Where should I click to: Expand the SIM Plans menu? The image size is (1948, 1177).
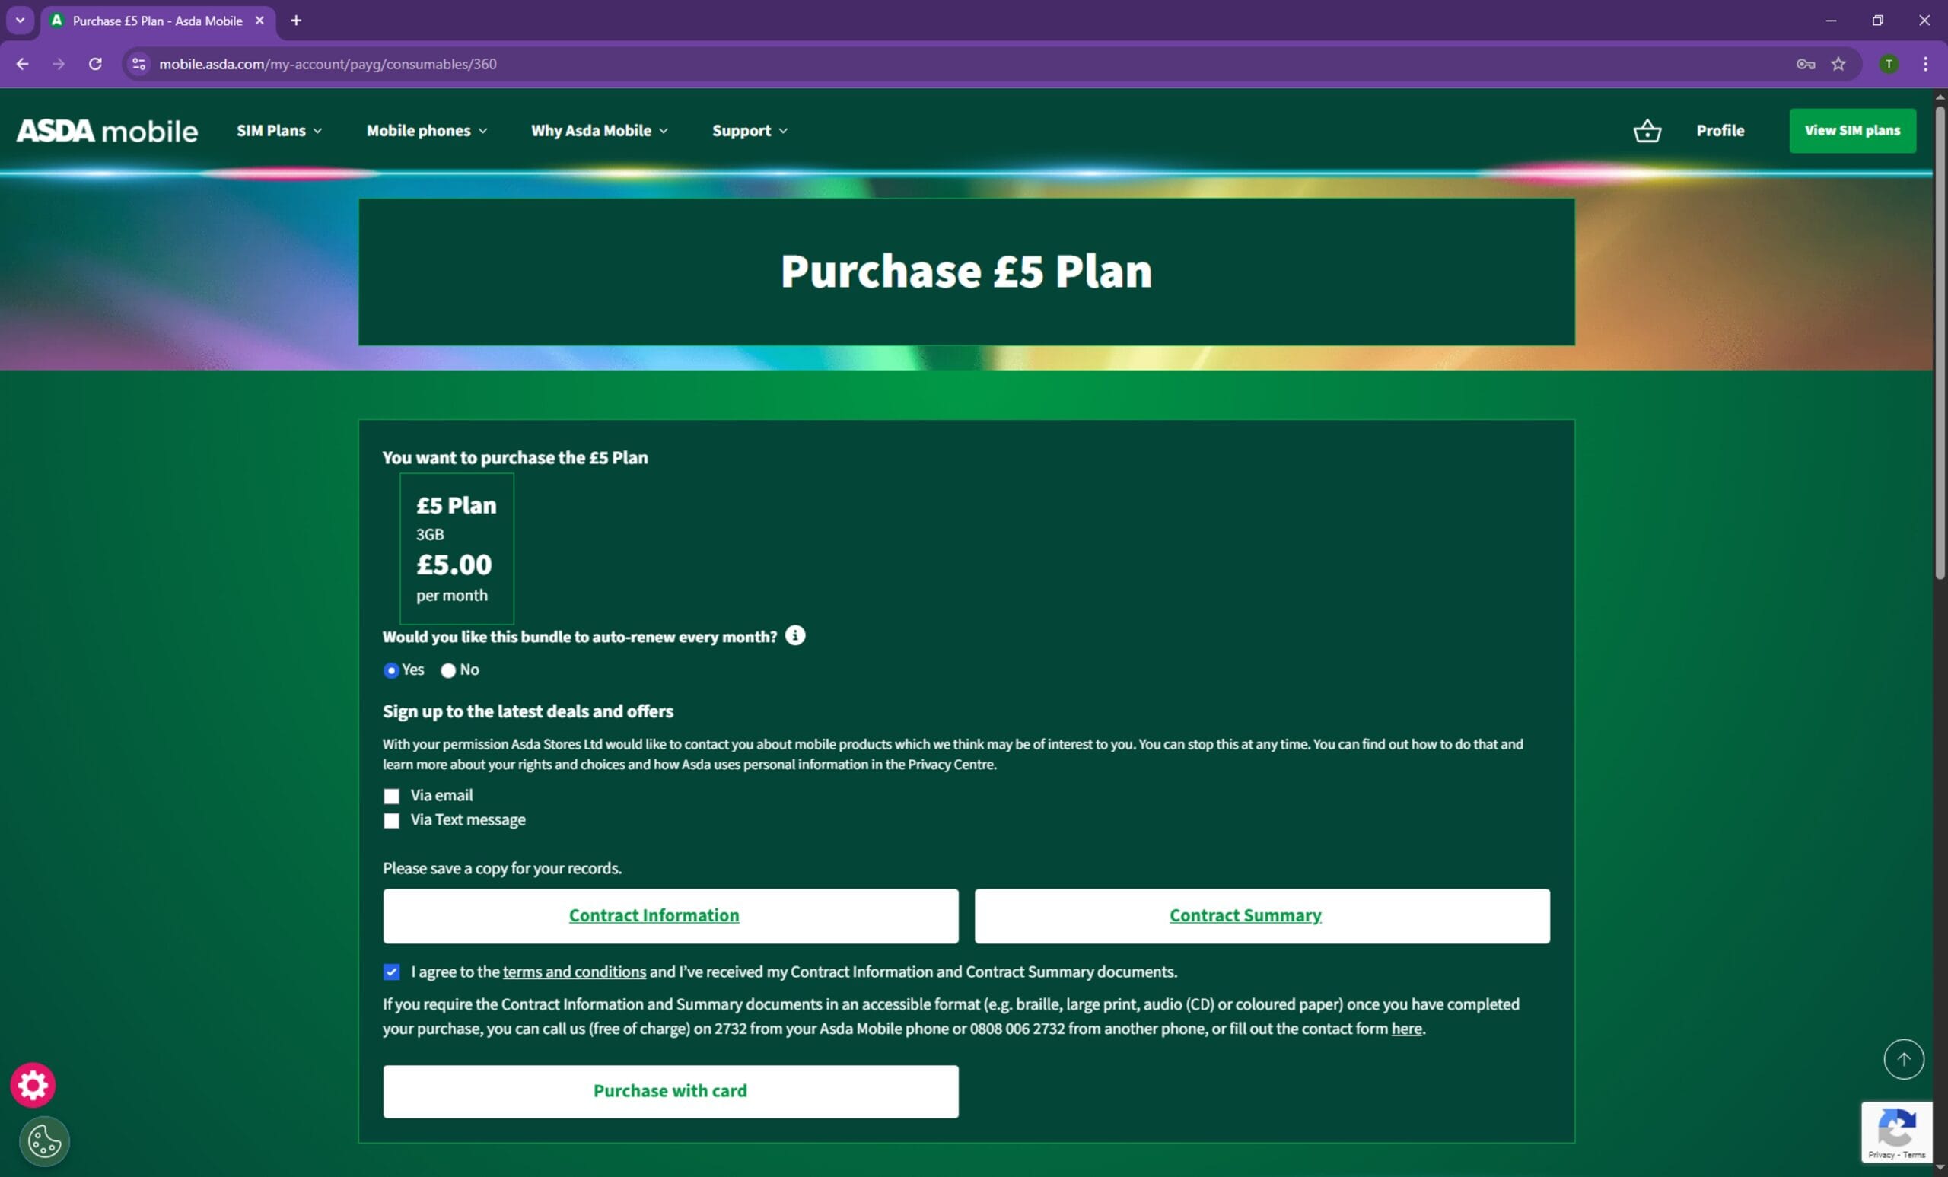[x=279, y=130]
